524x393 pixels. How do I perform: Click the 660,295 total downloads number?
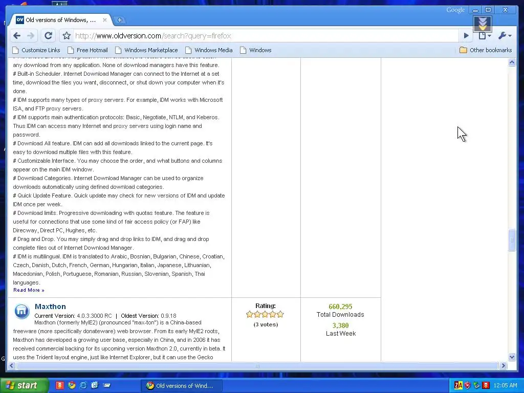click(x=340, y=307)
